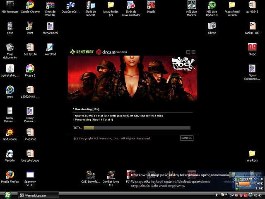Cancel the Warrock update download
Image resolution: width=265 pixels, height=199 pixels.
point(187,138)
